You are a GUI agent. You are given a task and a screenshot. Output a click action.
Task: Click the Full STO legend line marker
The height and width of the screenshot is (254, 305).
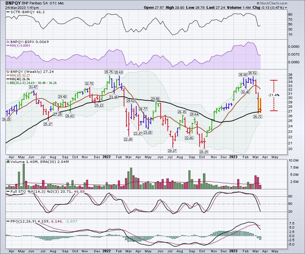pyautogui.click(x=8, y=192)
